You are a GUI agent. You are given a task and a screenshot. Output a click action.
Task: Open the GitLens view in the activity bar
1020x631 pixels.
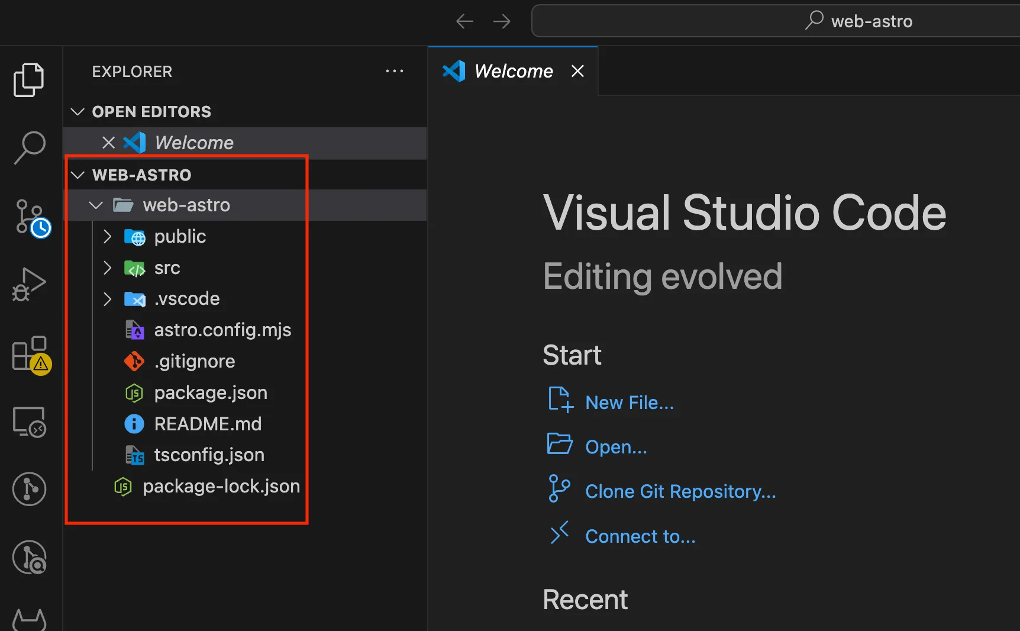pyautogui.click(x=29, y=490)
